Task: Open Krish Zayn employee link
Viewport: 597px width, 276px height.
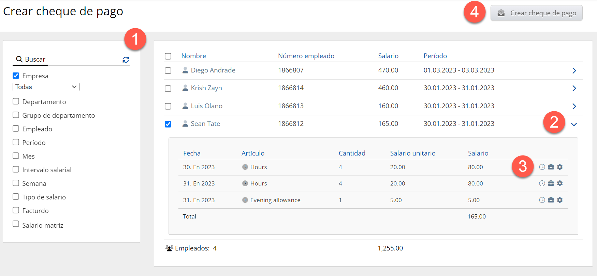Action: click(206, 88)
